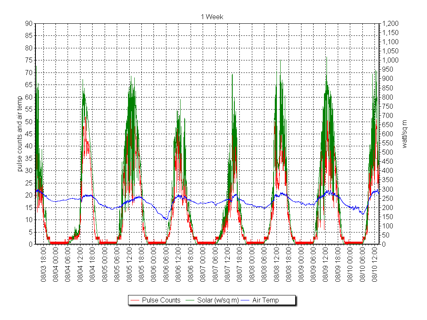Click the "1,150" tick on the right axis

(x=390, y=32)
